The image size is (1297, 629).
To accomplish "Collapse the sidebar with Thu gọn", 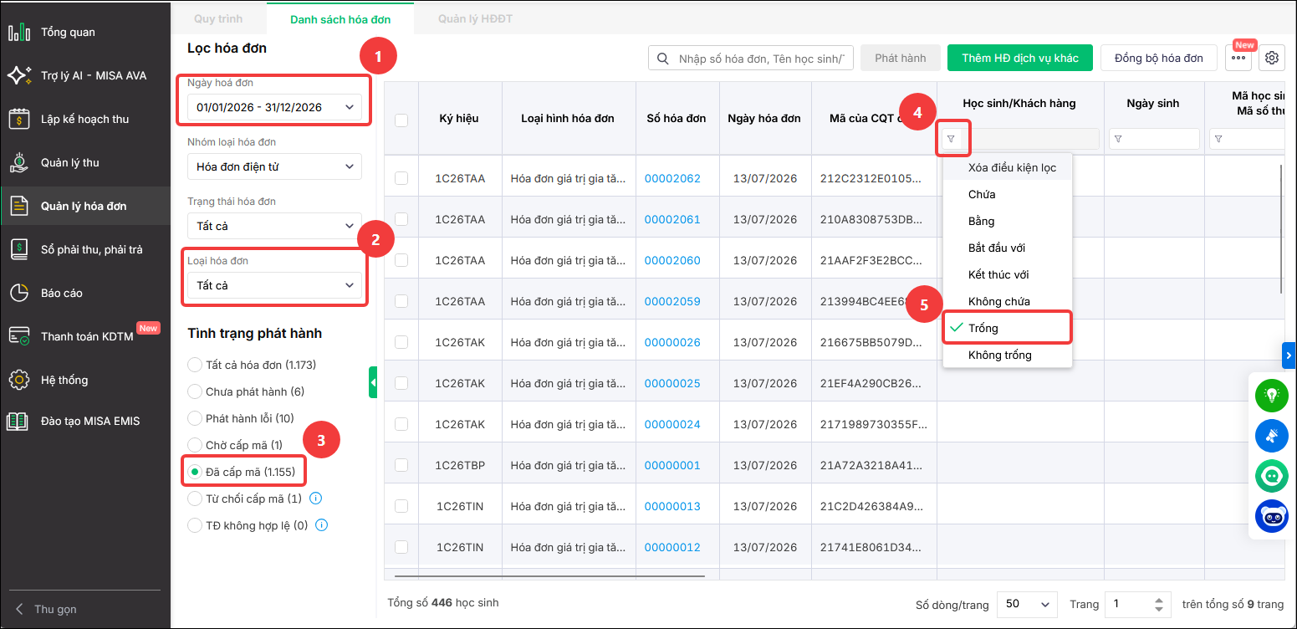I will pyautogui.click(x=47, y=610).
